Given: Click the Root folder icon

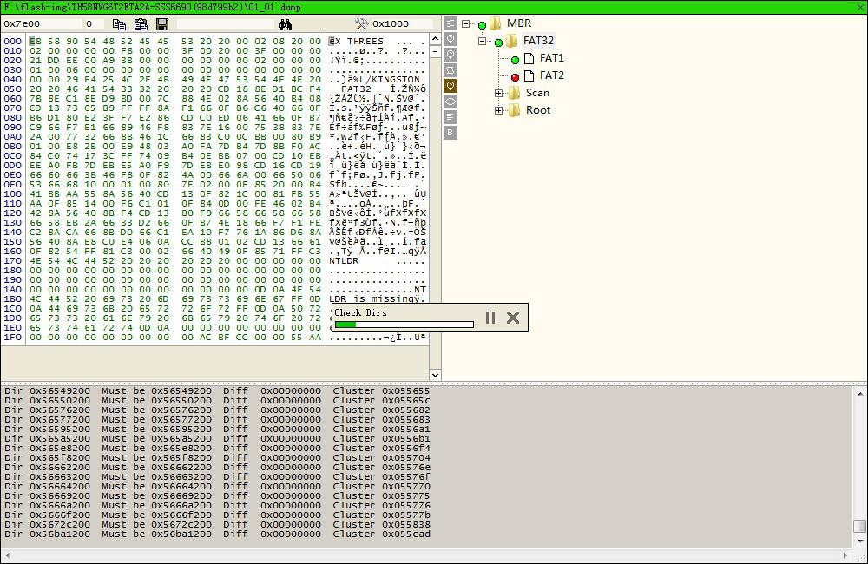Looking at the screenshot, I should coord(514,110).
